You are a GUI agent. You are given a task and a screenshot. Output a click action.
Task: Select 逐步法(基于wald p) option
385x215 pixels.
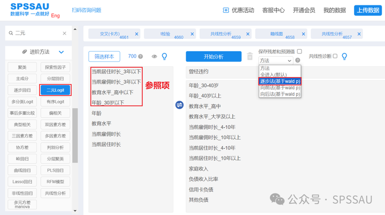click(280, 81)
